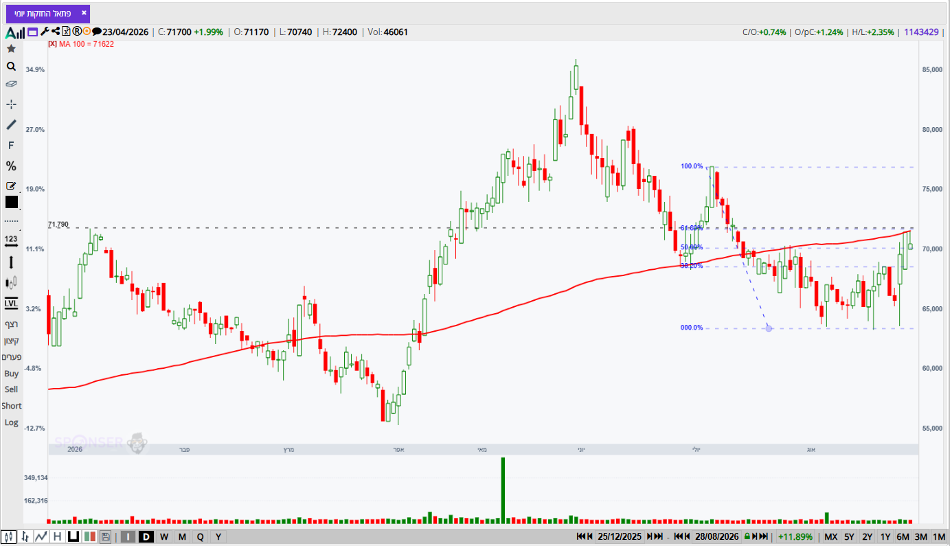Toggle the 123 price labels tool

click(x=11, y=241)
